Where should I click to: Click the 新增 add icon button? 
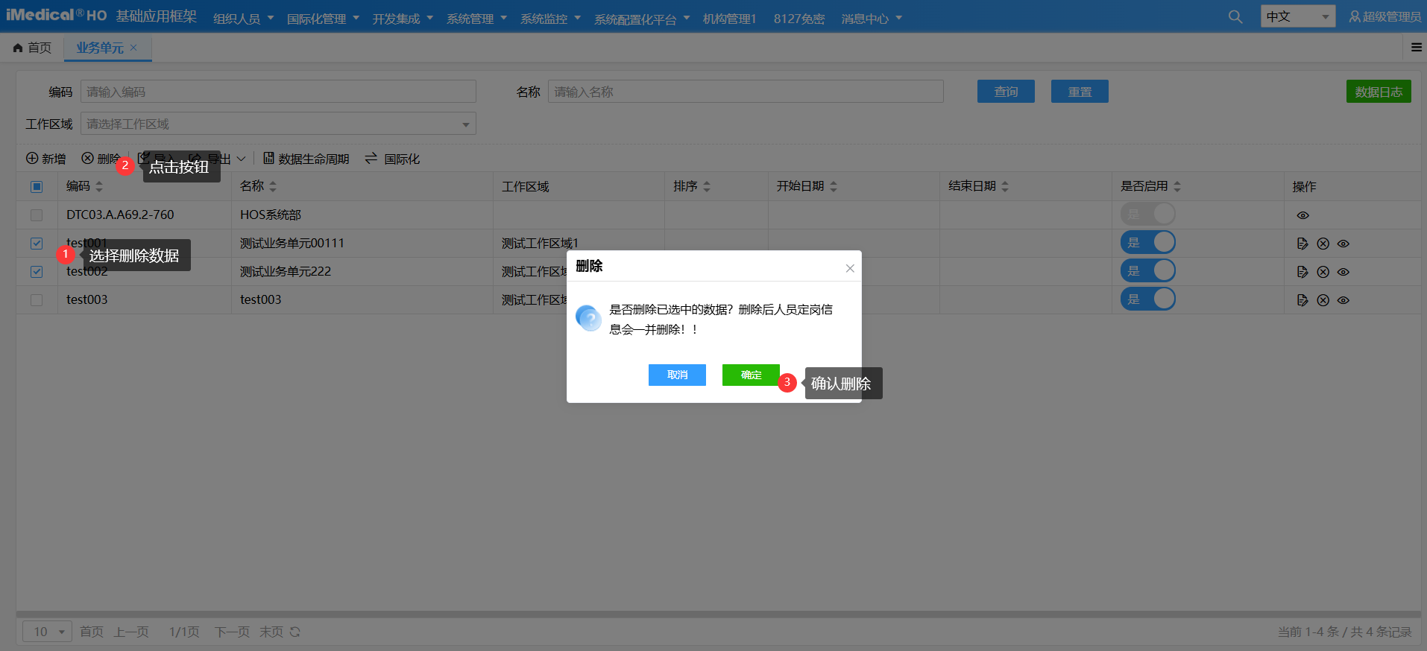click(45, 159)
